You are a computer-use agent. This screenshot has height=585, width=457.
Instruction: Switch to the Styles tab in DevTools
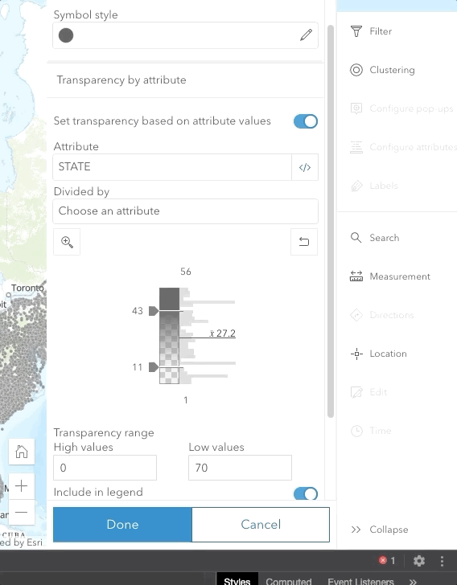click(237, 580)
